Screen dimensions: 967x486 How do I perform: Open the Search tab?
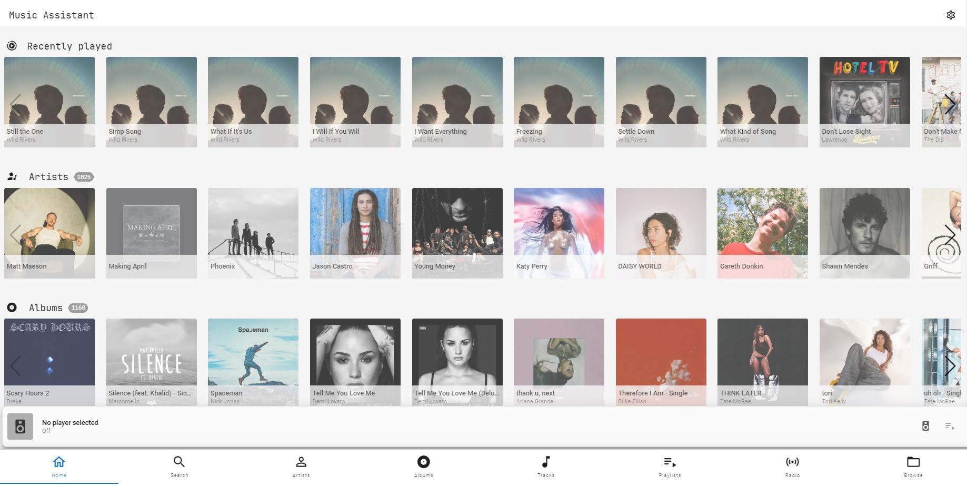tap(179, 466)
